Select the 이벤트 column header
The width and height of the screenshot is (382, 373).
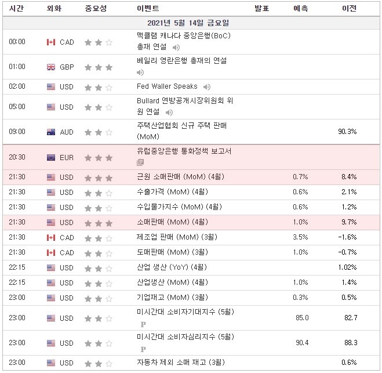148,9
